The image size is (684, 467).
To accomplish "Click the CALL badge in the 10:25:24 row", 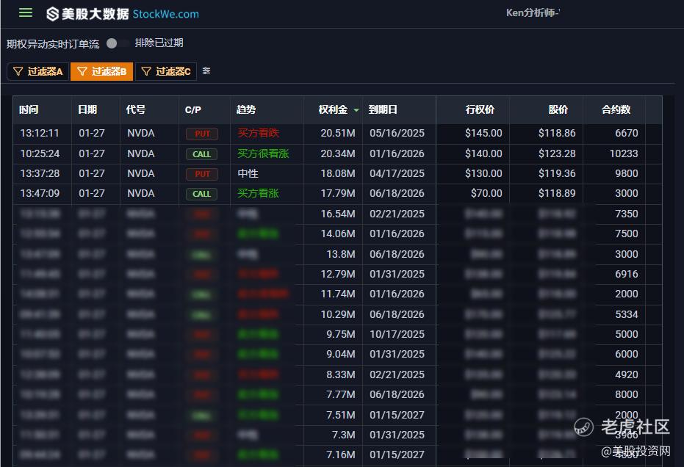I will [202, 154].
